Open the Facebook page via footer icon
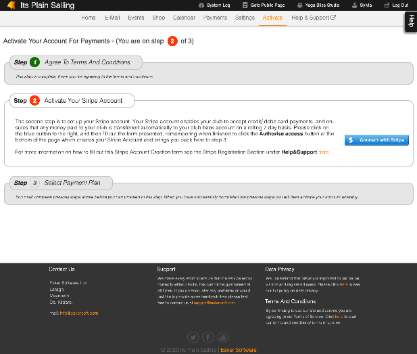 point(208,337)
